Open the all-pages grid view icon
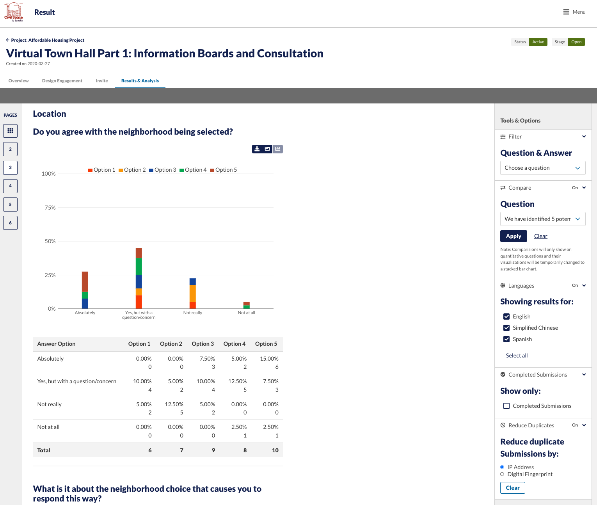 11,131
